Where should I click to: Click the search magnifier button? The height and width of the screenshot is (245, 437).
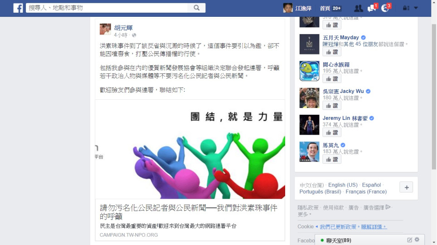click(196, 8)
